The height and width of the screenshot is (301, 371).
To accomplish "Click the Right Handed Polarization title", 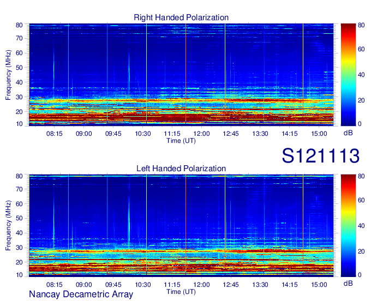I will coord(181,17).
